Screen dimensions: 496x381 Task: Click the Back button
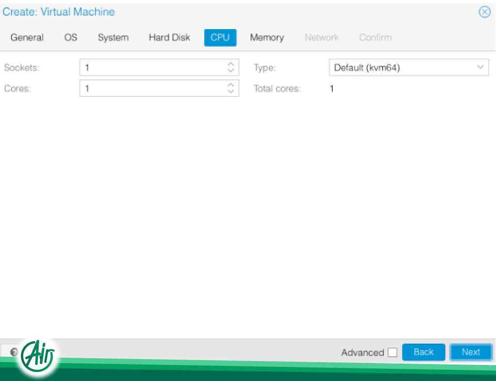[x=423, y=352]
